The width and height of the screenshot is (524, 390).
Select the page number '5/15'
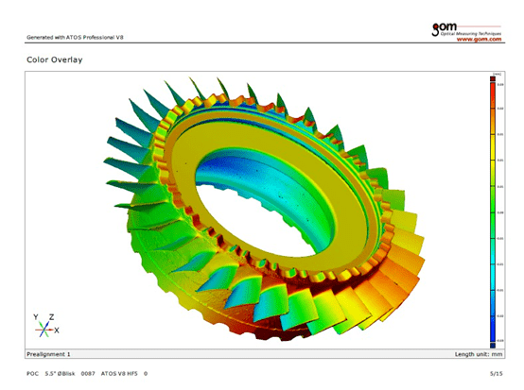pyautogui.click(x=497, y=374)
